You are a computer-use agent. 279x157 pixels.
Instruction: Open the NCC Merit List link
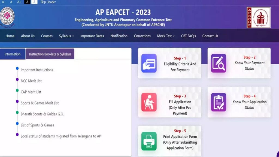(x=31, y=81)
